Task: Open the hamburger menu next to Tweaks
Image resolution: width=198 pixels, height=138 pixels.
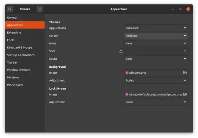Action: tap(40, 9)
